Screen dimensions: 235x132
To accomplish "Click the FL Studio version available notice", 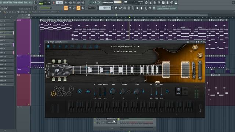I will coord(166,8).
